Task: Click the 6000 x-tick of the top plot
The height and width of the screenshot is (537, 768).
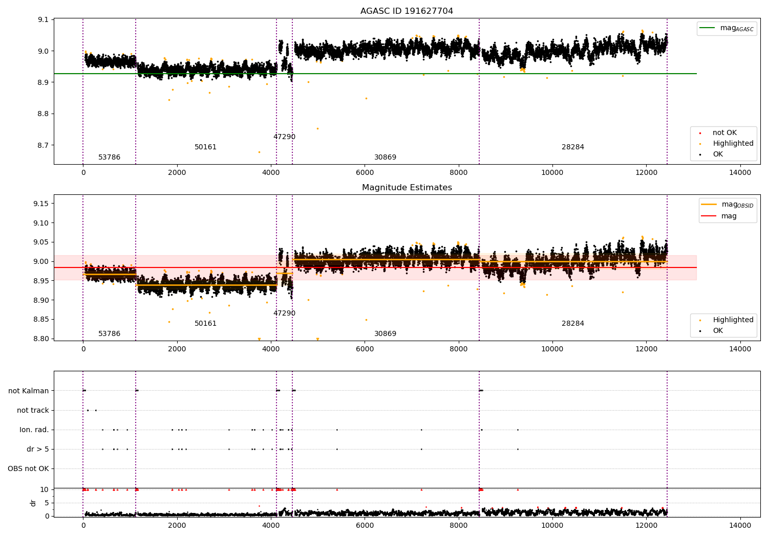Action: tap(365, 173)
